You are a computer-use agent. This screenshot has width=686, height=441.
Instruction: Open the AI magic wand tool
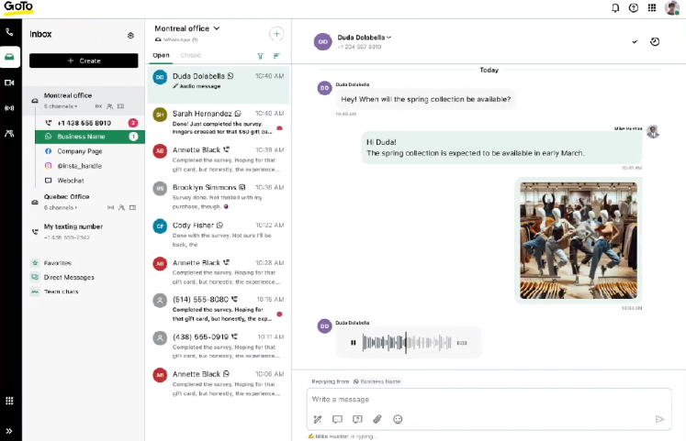[x=318, y=420]
